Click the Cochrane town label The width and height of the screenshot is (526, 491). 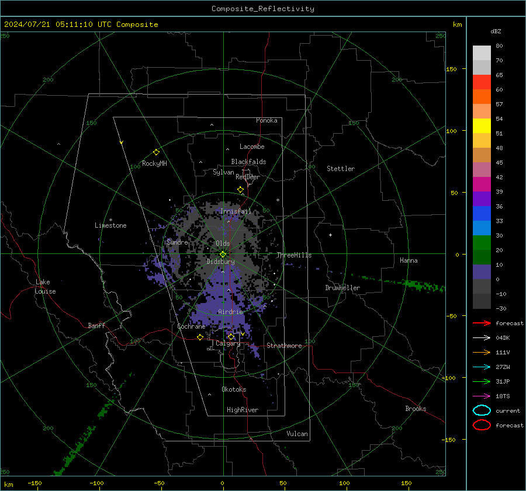click(x=191, y=326)
